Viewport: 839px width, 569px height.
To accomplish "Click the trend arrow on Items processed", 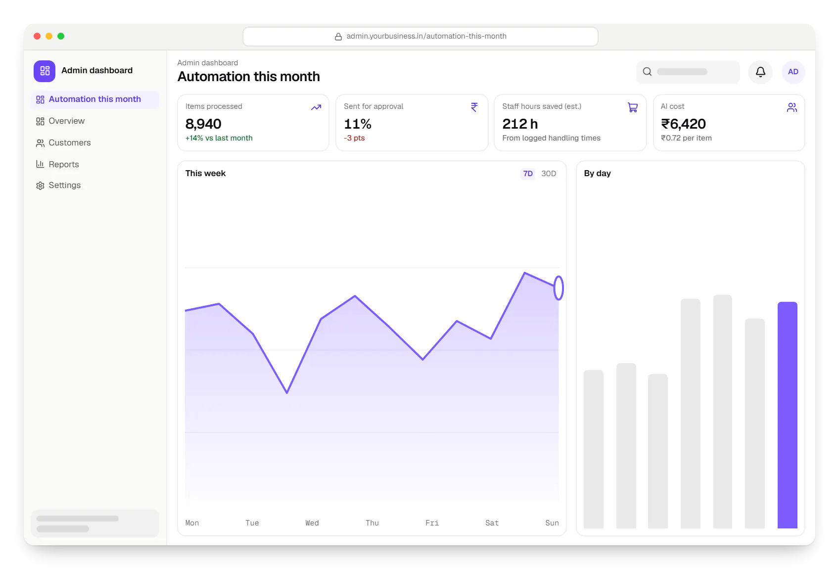I will [x=316, y=107].
